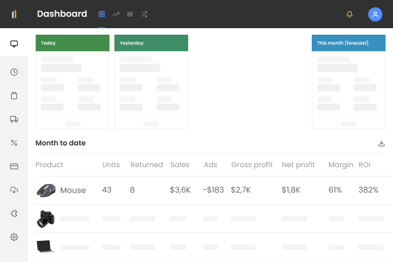Click the monitor icon in sidebar
The width and height of the screenshot is (393, 262).
pos(14,44)
